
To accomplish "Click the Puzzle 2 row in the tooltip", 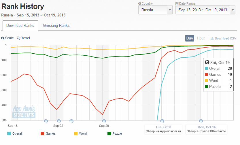I will (x=218, y=86).
